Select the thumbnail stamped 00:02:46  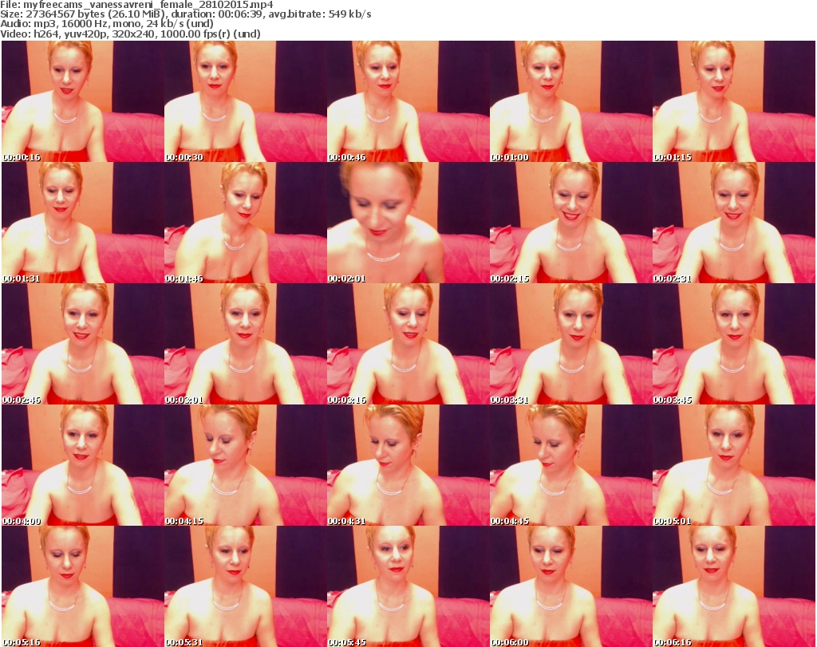[83, 345]
